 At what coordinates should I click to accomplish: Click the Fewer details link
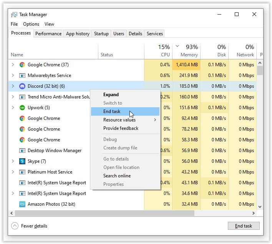tap(34, 226)
